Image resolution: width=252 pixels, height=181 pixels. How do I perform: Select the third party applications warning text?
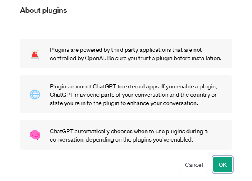136,54
